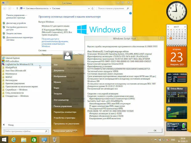Screen dimensions: 191x143
Task: Open Изображения from the Start menu
Action: click(x=60, y=76)
